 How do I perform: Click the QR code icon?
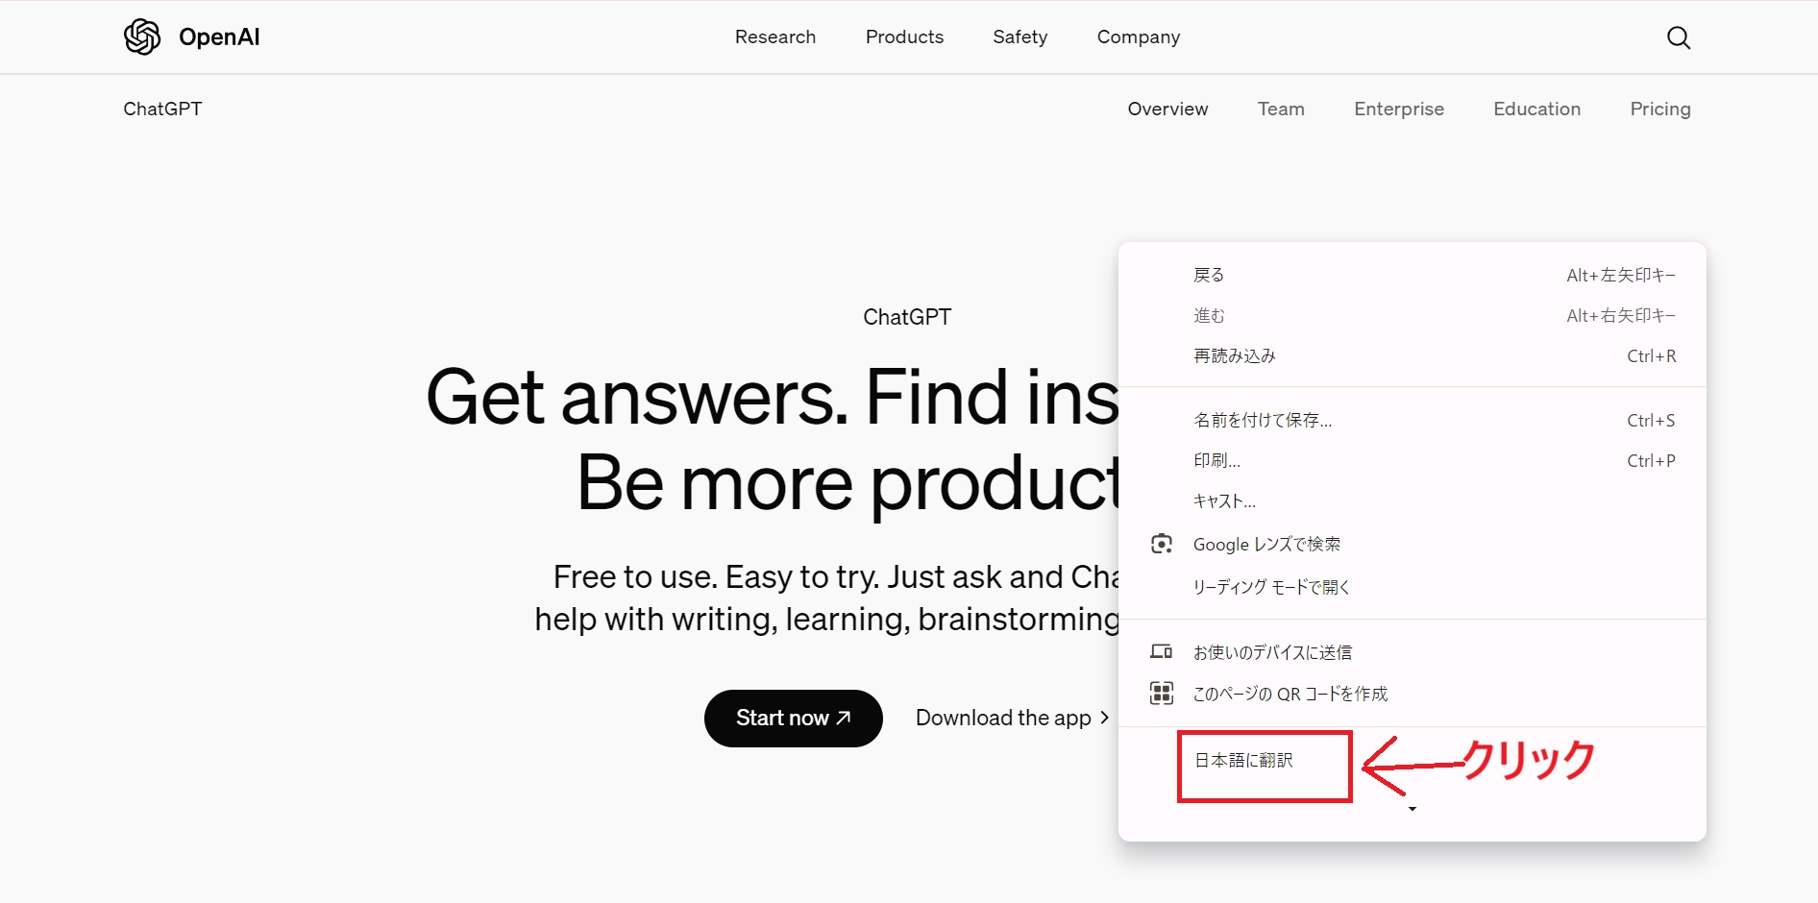coord(1161,693)
